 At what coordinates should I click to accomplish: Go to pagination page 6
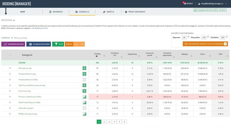coord(124,122)
